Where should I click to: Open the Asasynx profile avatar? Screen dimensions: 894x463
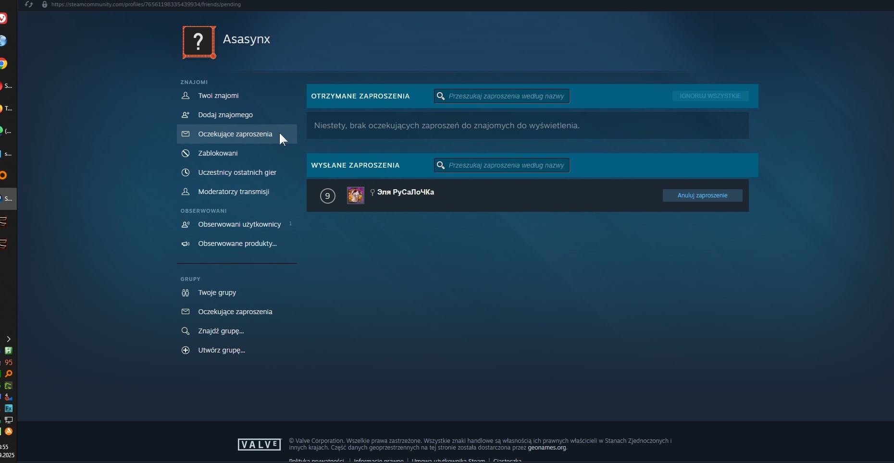coord(199,42)
